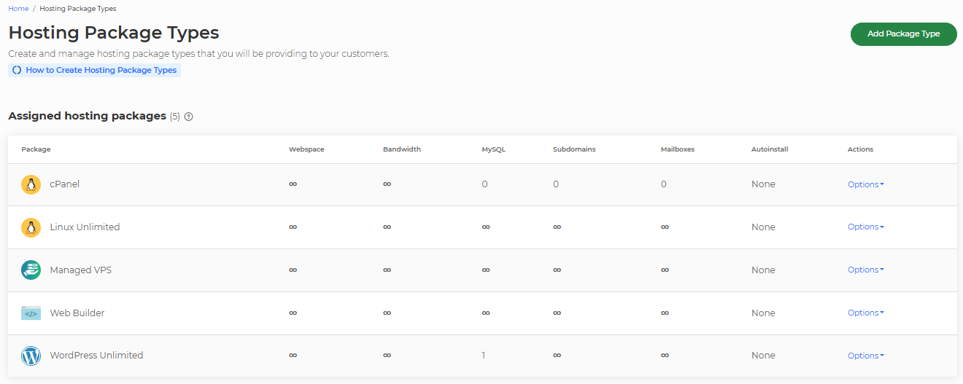Click the Mailboxes column header
This screenshot has height=384, width=963.
pos(678,149)
